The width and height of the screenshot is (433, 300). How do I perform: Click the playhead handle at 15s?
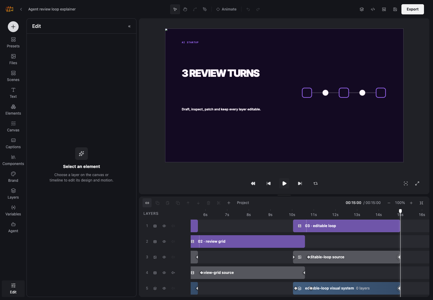coord(400,211)
